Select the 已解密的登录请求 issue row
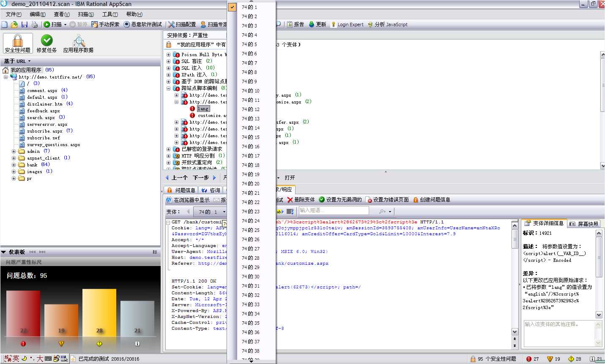The image size is (605, 364). point(197,149)
